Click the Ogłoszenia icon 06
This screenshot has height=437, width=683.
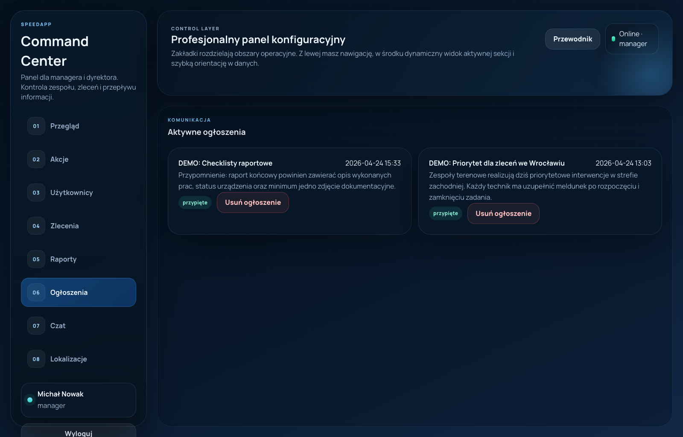coord(36,292)
